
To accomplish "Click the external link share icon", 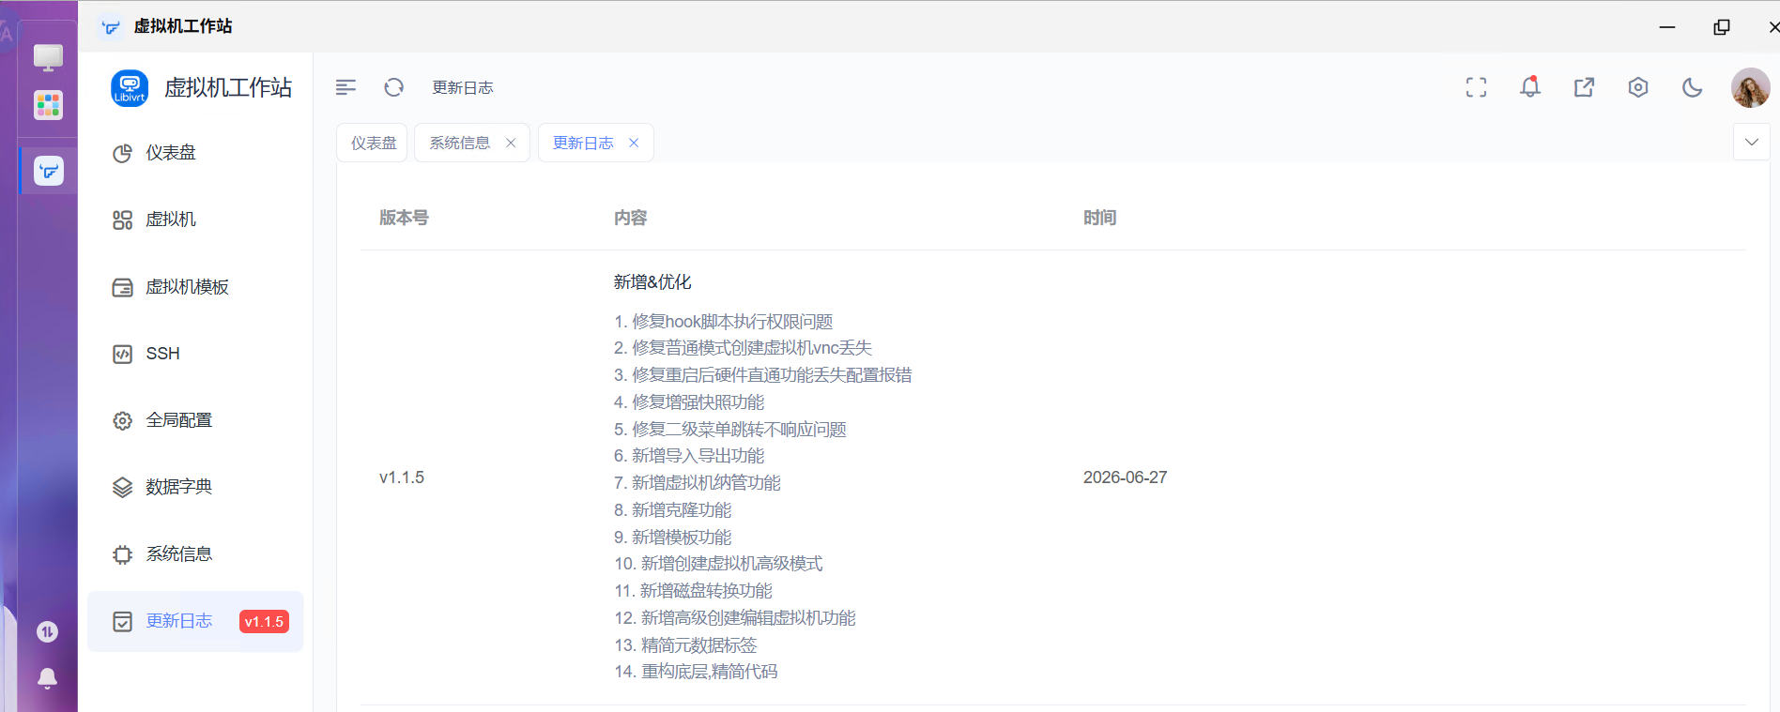I will click(x=1584, y=87).
